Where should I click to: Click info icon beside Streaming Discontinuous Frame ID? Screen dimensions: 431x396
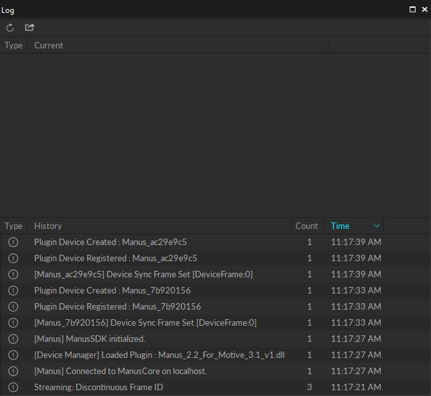pos(13,388)
